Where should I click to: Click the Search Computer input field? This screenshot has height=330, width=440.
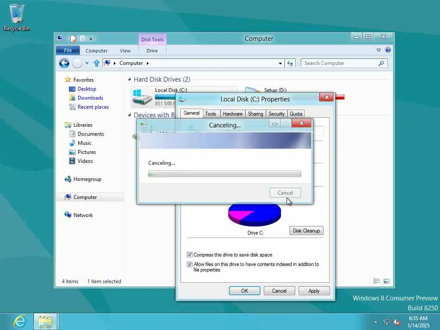click(x=344, y=64)
